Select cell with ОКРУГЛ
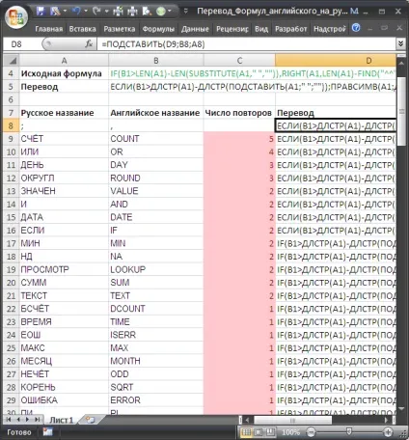Image resolution: width=409 pixels, height=440 pixels. tap(64, 178)
